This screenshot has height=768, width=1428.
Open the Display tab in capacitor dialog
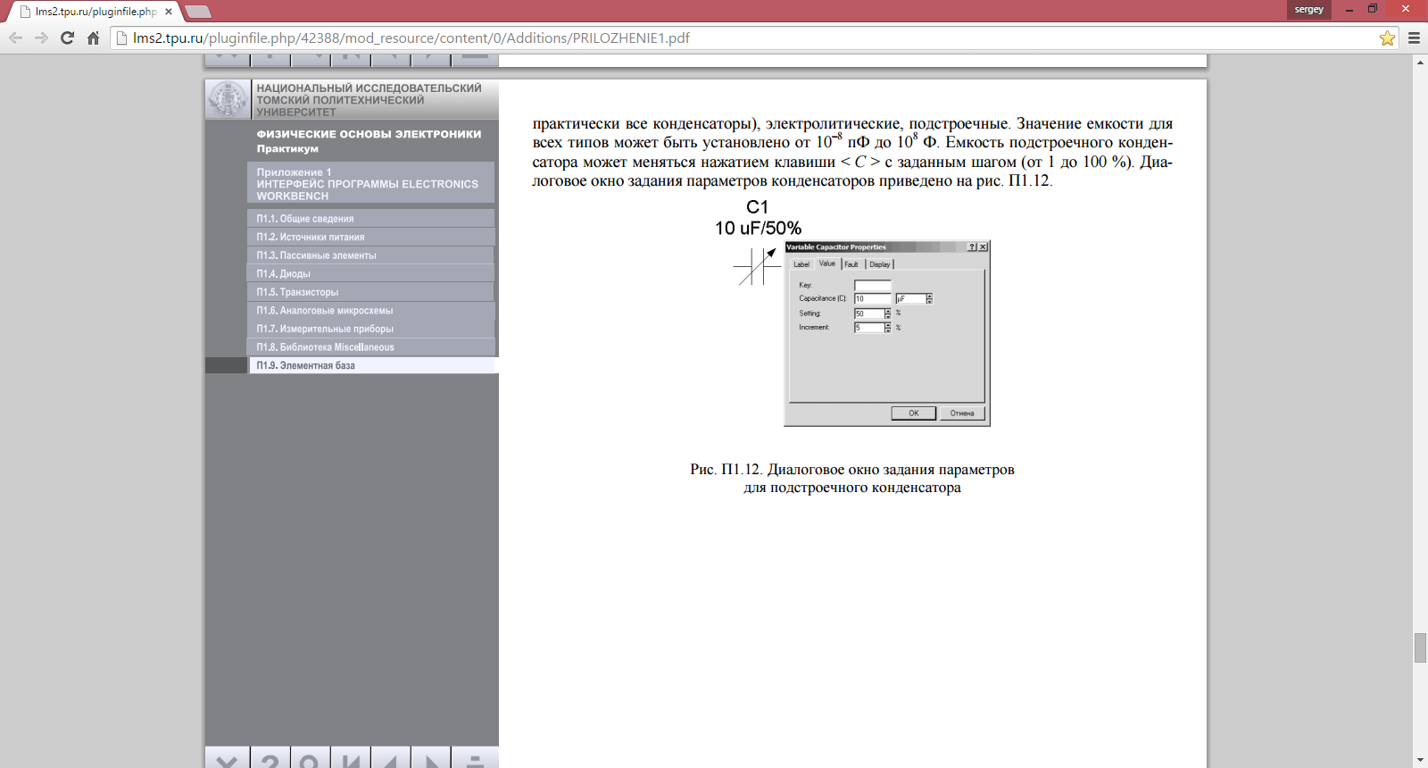point(880,264)
